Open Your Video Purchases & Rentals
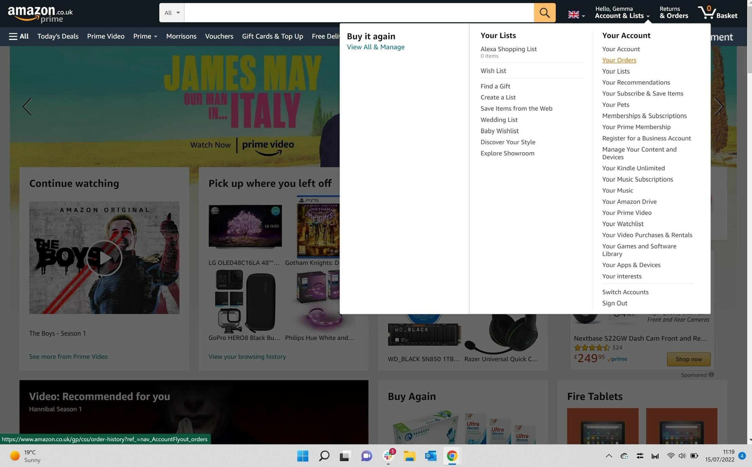The height and width of the screenshot is (467, 752). (x=647, y=235)
